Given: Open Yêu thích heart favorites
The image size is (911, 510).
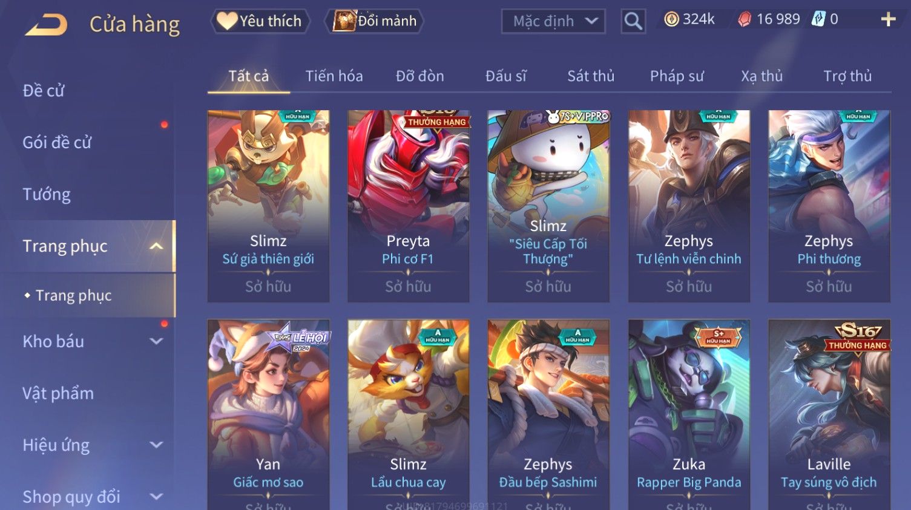Looking at the screenshot, I should (260, 21).
